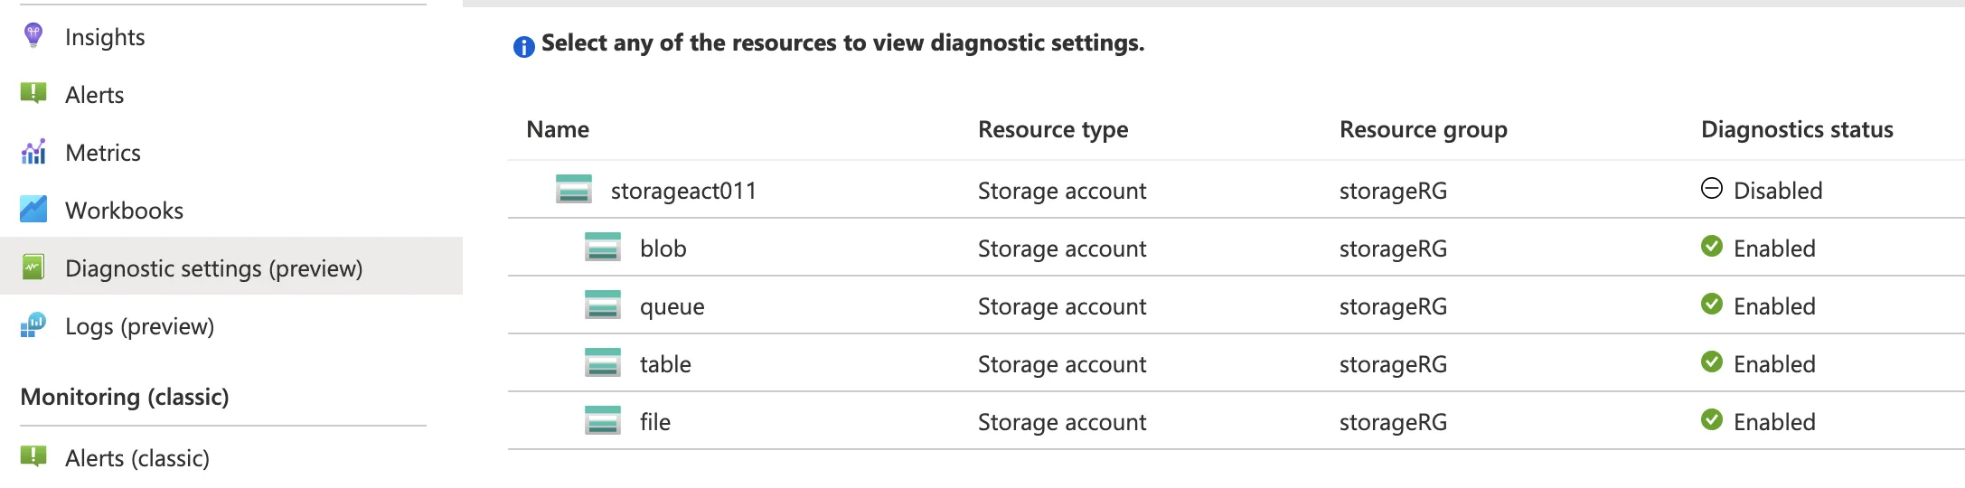Click the Diagnostic settings icon
This screenshot has height=488, width=1965.
(x=33, y=267)
